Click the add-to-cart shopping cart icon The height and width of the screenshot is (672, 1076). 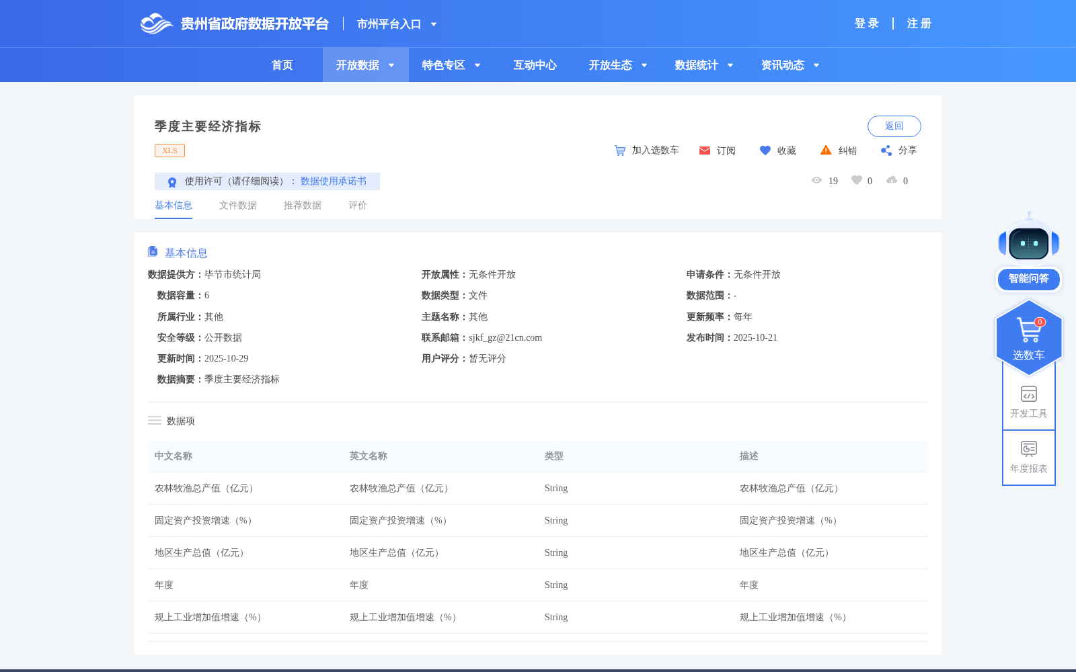coord(620,151)
